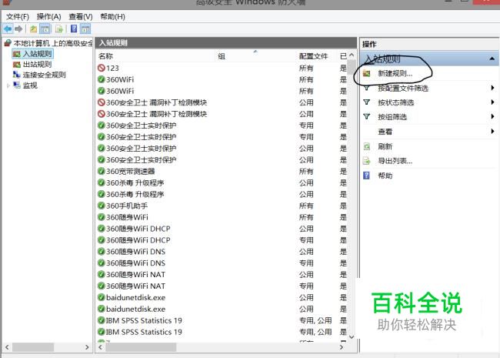
Task: Click the 连接安全规则 tree icon
Action: (x=17, y=75)
